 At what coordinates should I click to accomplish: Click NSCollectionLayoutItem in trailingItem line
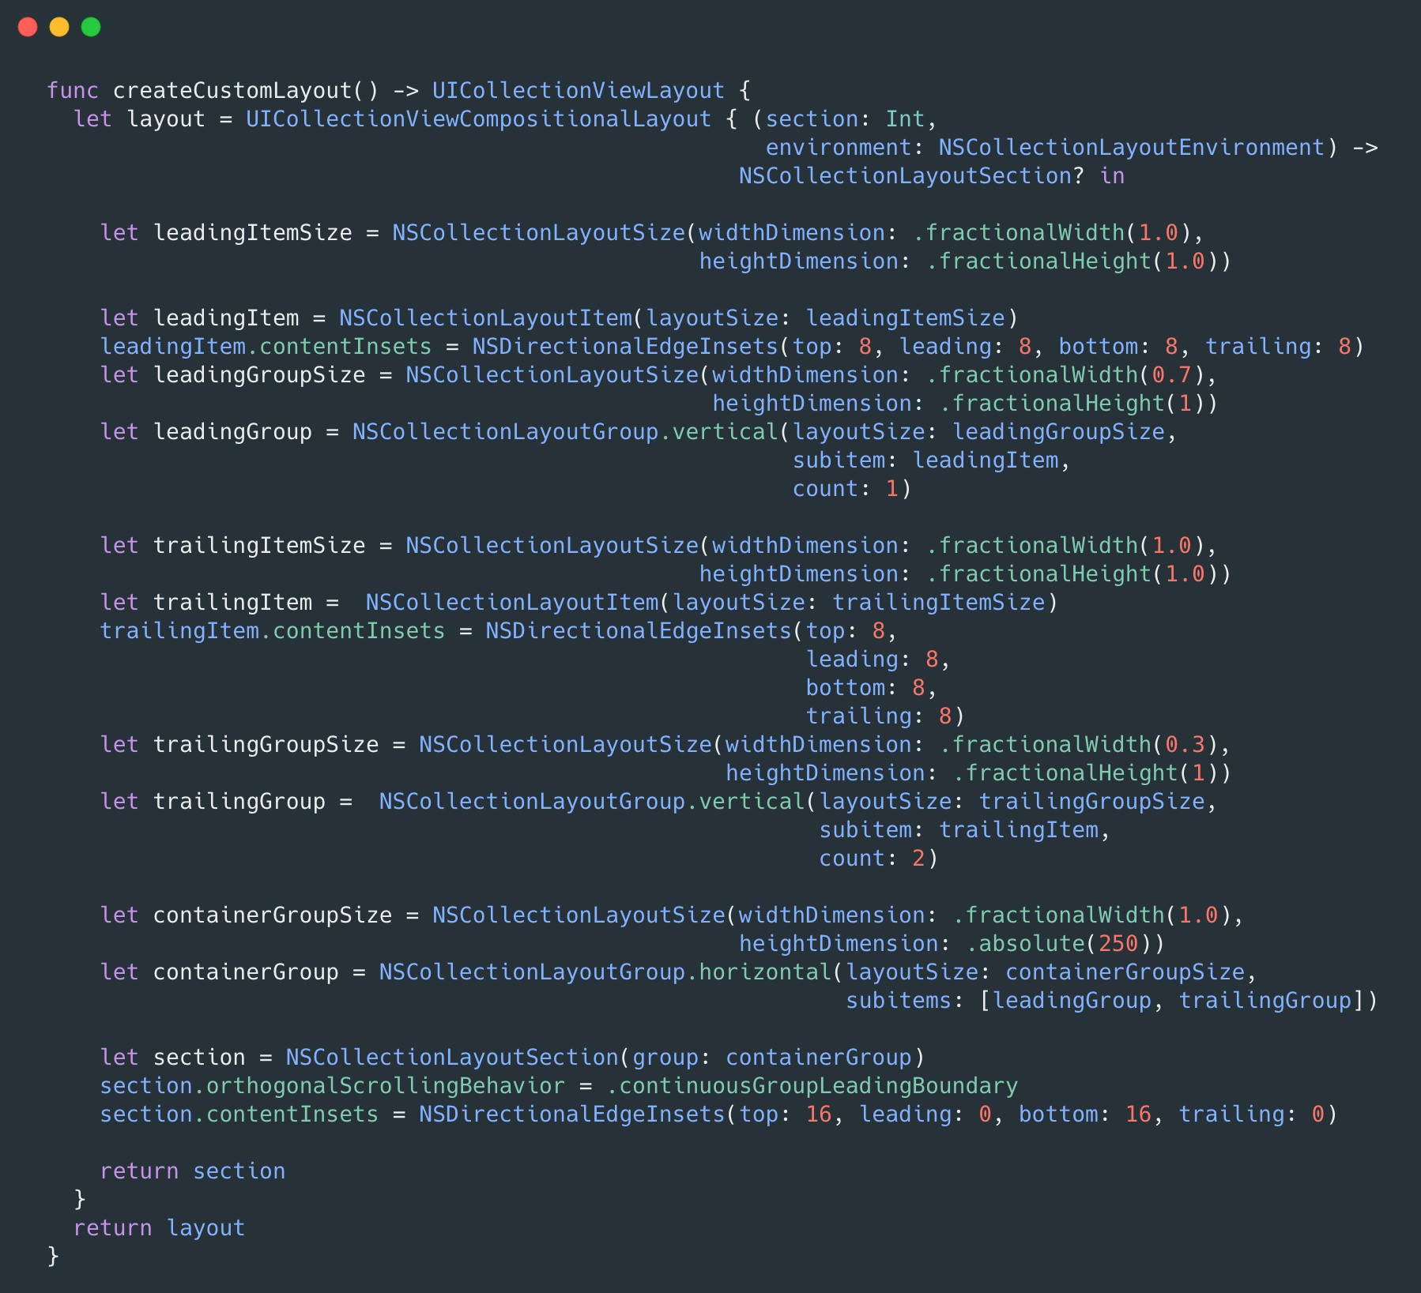(x=511, y=603)
